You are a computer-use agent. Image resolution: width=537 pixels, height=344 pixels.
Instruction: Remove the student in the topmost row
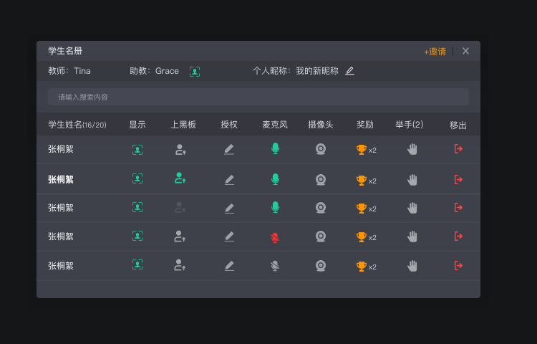(x=458, y=148)
